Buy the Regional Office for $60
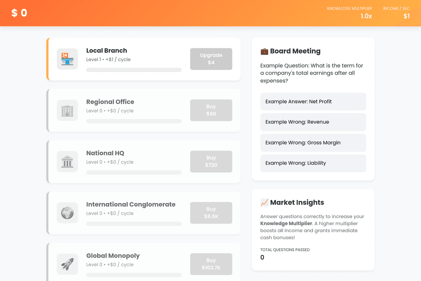The height and width of the screenshot is (281, 421). pyautogui.click(x=211, y=110)
